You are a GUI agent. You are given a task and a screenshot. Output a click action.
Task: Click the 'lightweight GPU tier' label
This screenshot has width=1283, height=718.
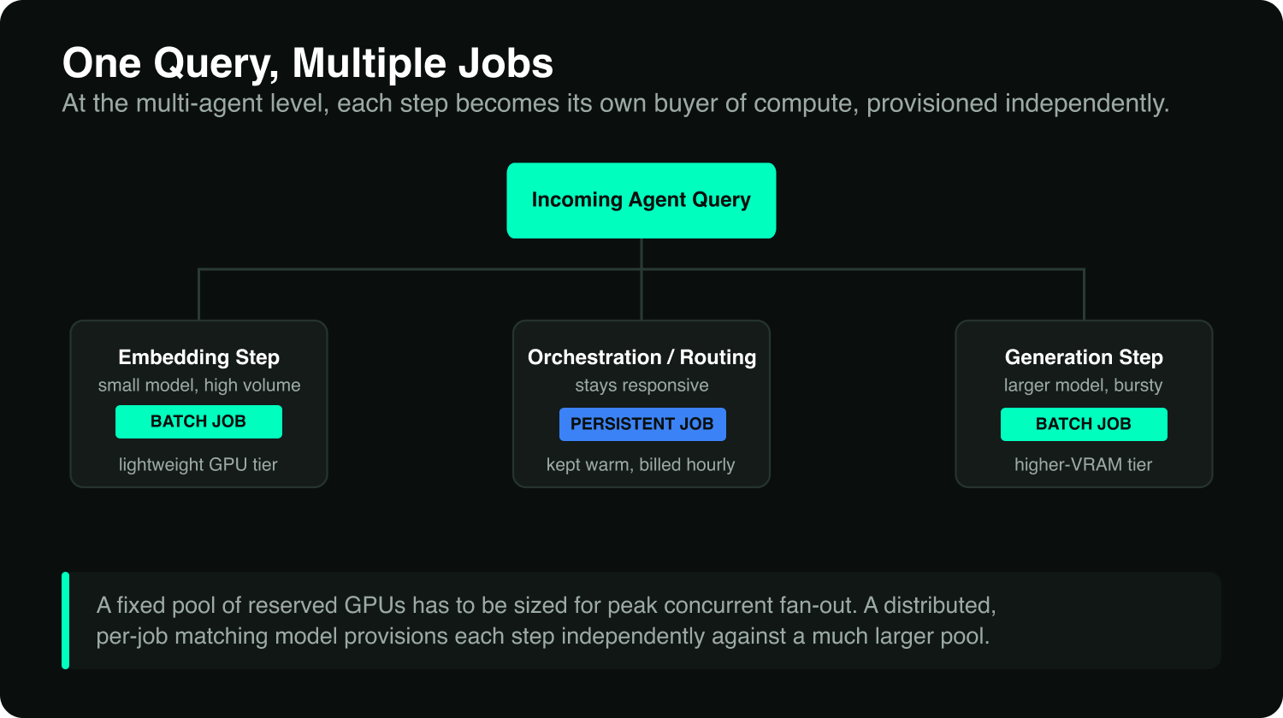pos(198,465)
